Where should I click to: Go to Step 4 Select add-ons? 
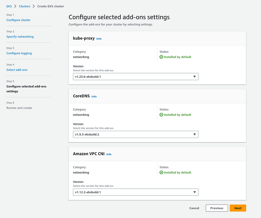[17, 70]
